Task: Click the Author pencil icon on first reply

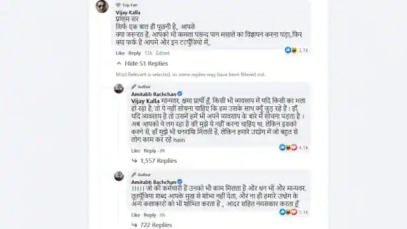Action: pos(134,87)
